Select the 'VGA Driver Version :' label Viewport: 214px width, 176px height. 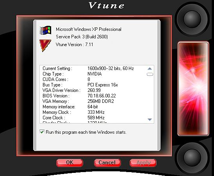pyautogui.click(x=61, y=90)
